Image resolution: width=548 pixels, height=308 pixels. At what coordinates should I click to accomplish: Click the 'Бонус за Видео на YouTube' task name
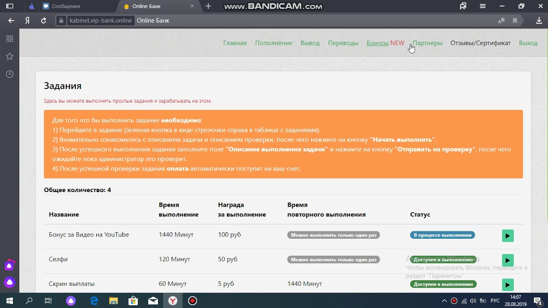tap(89, 234)
